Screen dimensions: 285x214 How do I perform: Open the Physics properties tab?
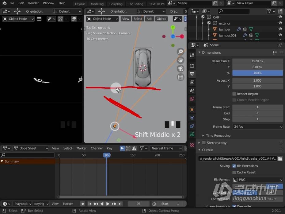[192, 118]
